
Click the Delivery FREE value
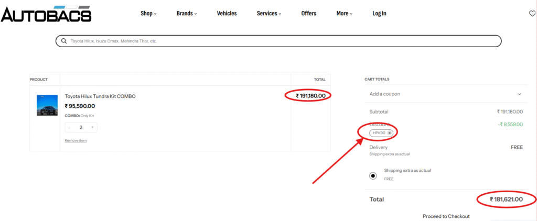click(x=517, y=147)
